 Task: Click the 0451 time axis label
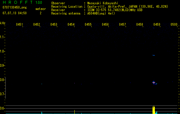[19, 25]
